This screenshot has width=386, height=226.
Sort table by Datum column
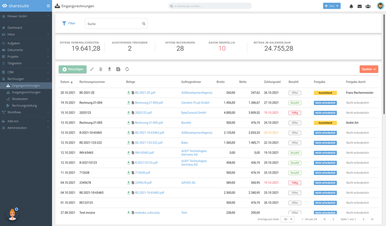pos(66,82)
